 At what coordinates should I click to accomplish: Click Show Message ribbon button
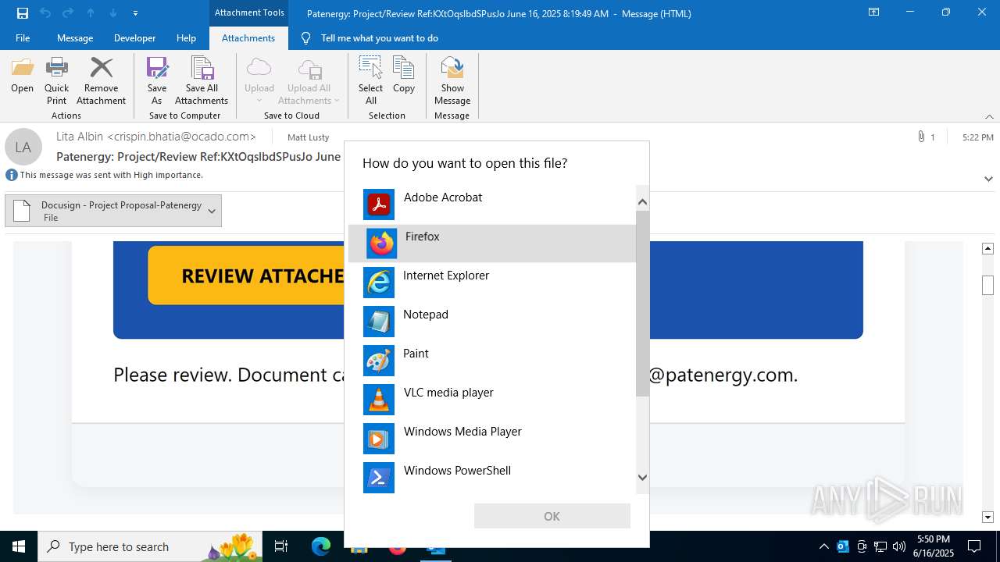click(x=452, y=81)
